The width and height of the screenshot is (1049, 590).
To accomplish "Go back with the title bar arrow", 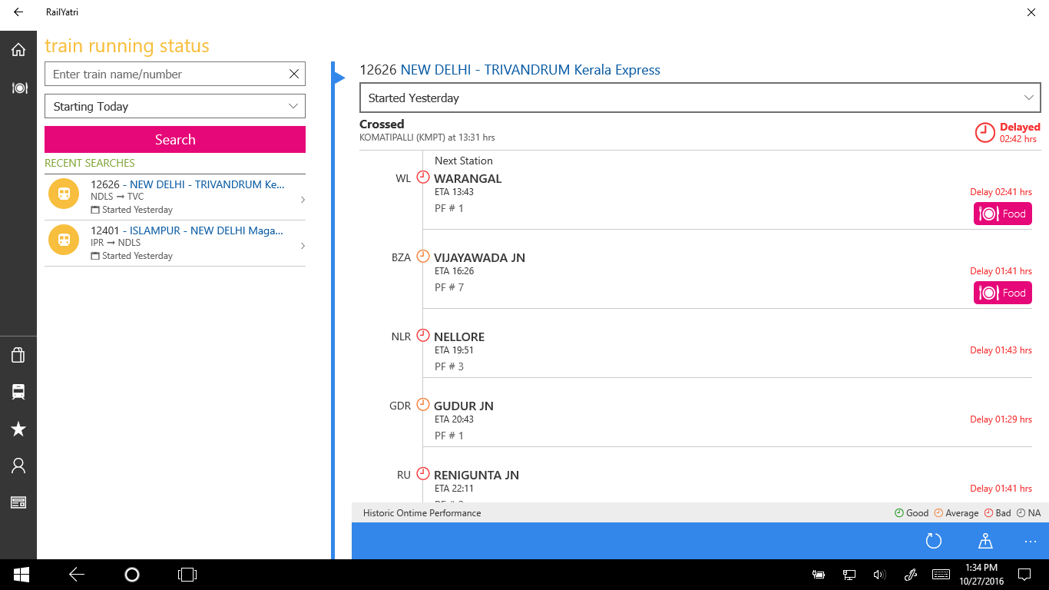I will click(x=18, y=12).
